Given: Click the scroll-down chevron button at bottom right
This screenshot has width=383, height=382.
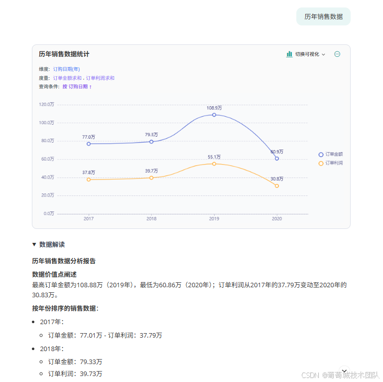Looking at the screenshot, I should click(345, 371).
